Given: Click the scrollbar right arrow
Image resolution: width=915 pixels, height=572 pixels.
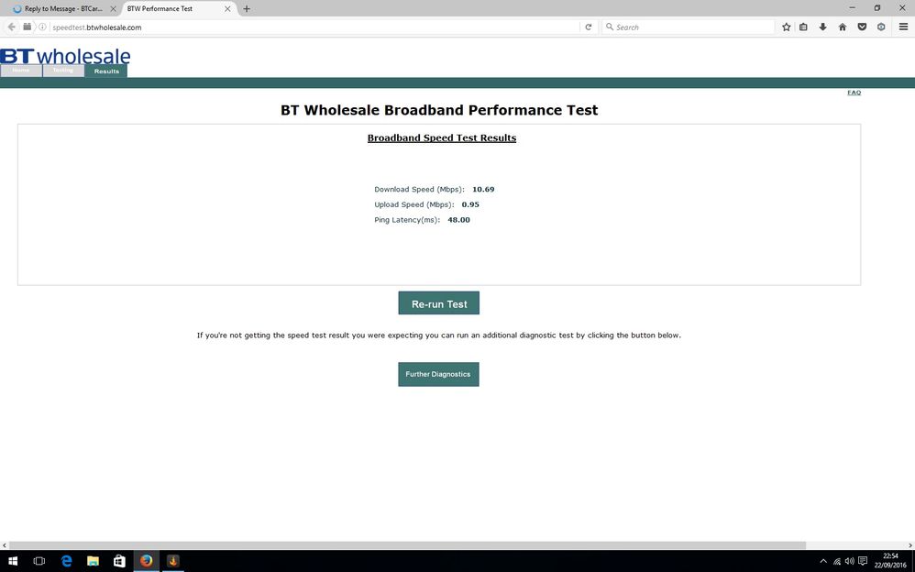Looking at the screenshot, I should pyautogui.click(x=910, y=545).
